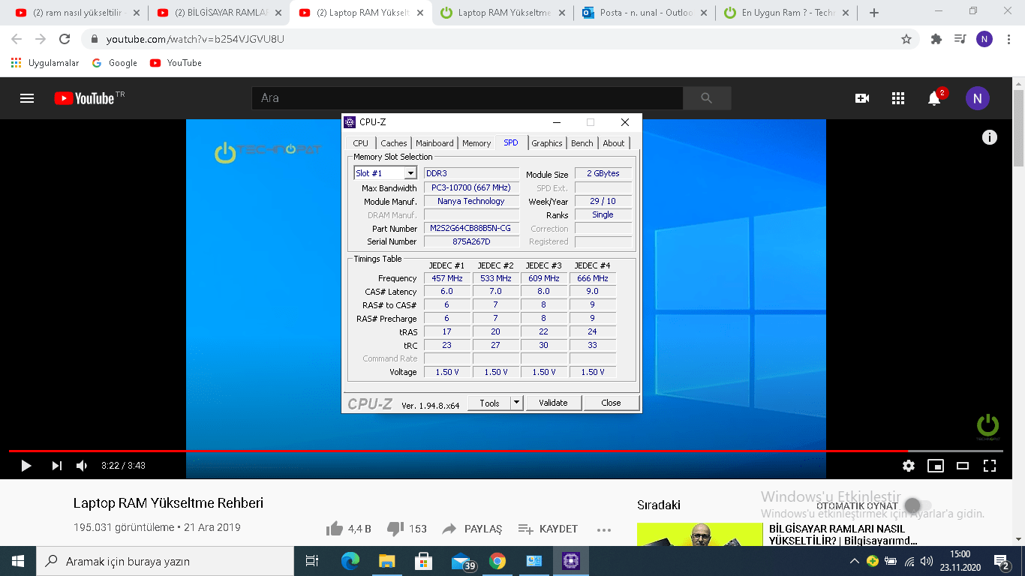Show the video info card icon
The height and width of the screenshot is (576, 1025).
(x=990, y=137)
